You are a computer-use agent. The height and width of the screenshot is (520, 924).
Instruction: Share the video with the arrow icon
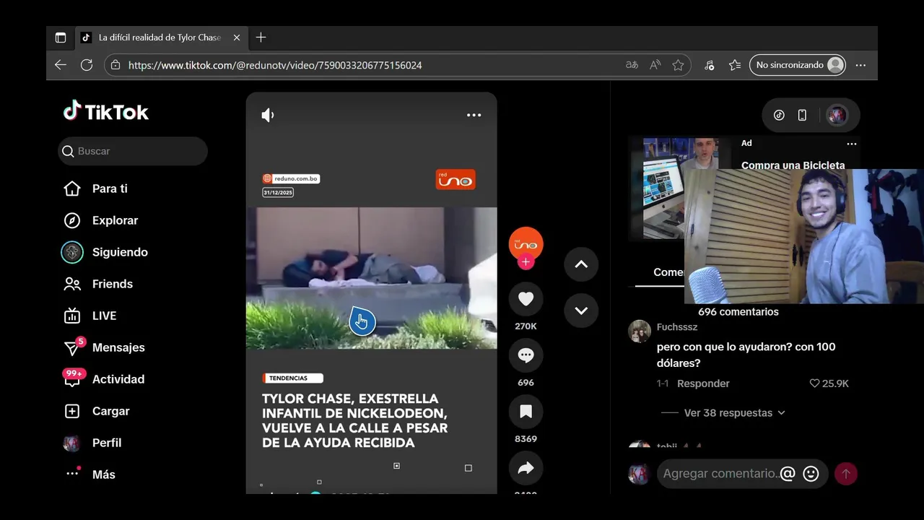[x=526, y=468]
